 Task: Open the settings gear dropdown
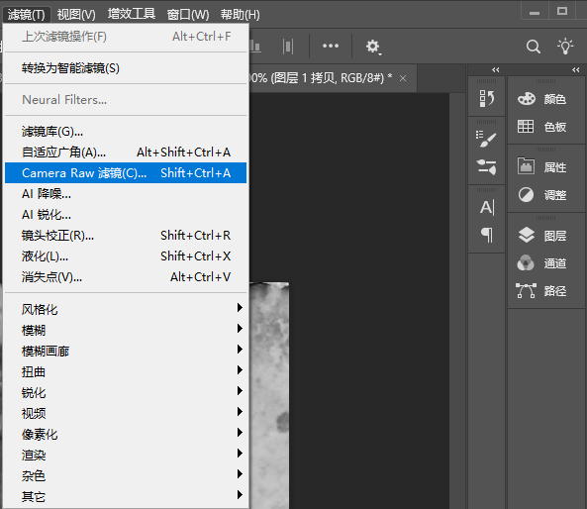pyautogui.click(x=373, y=47)
